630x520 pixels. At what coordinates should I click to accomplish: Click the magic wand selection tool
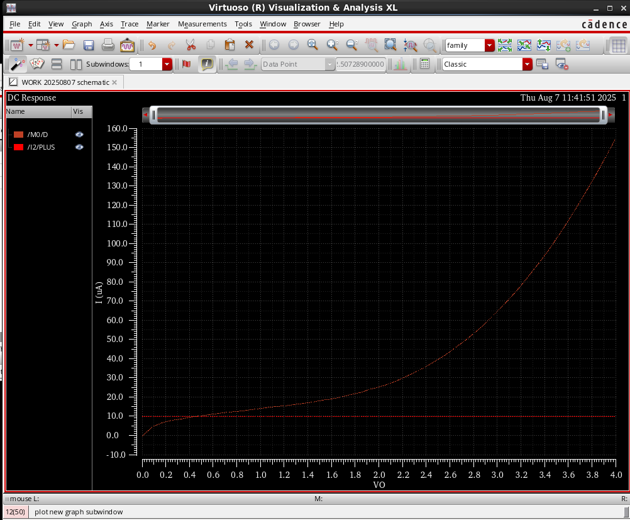[x=17, y=64]
